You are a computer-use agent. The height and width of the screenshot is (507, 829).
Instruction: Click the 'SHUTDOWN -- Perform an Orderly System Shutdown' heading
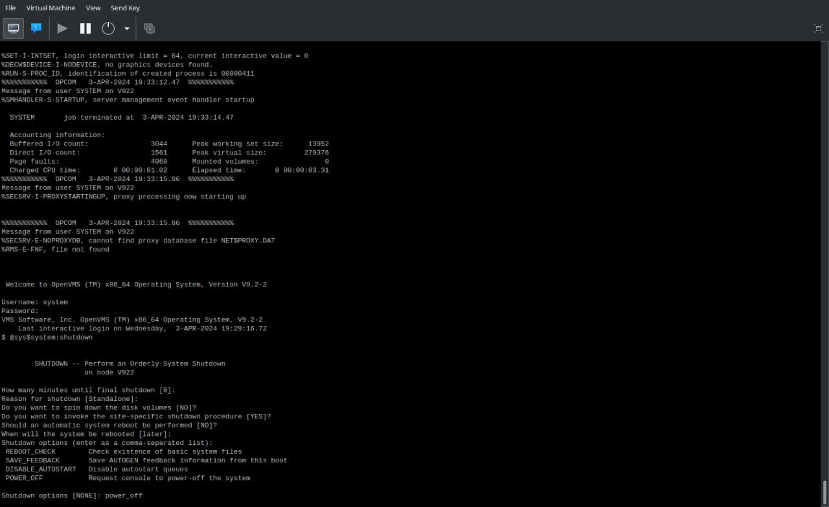point(130,364)
